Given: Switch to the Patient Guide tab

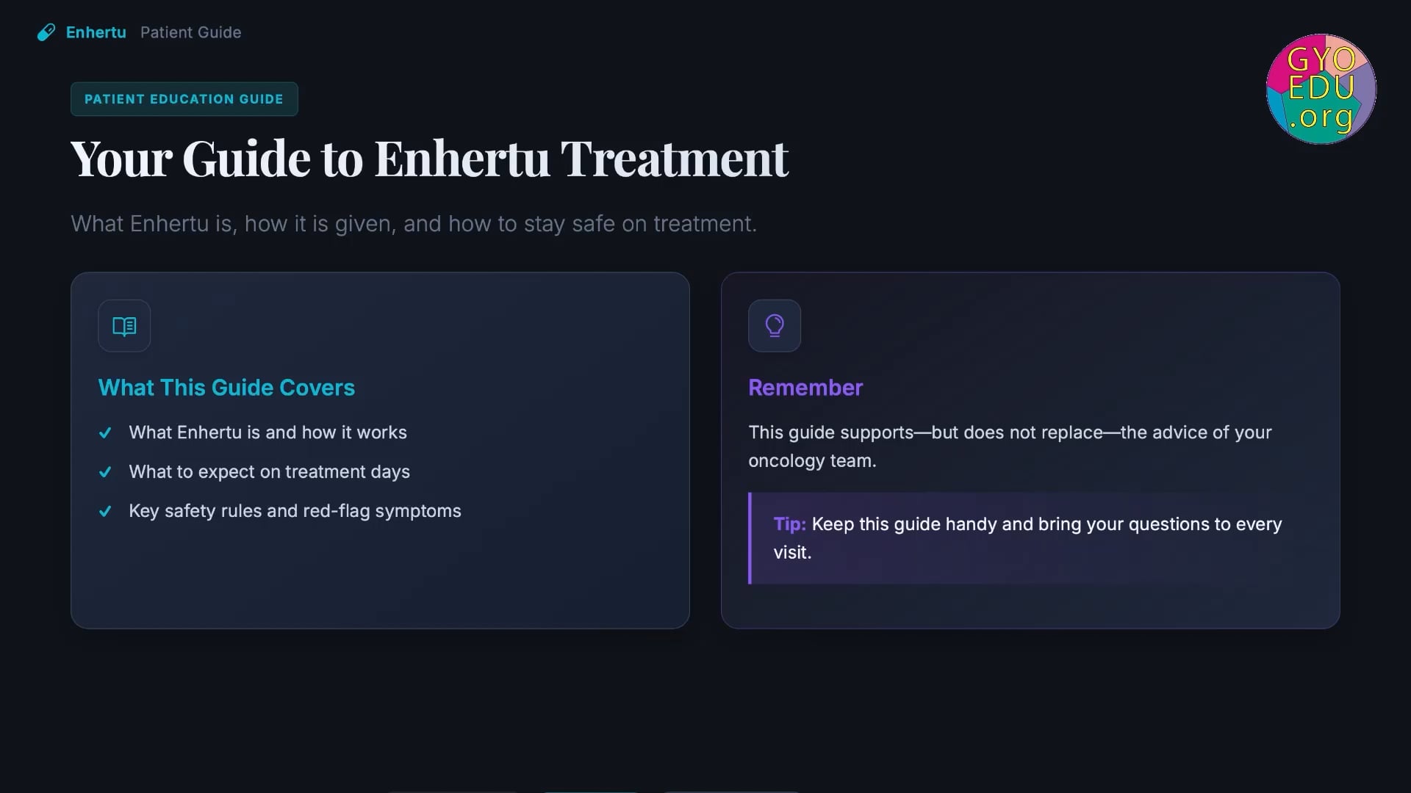Looking at the screenshot, I should point(190,32).
